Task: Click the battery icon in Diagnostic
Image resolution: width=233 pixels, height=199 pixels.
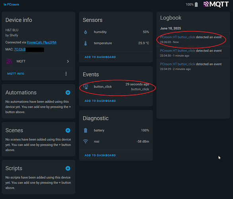Action: [85, 131]
